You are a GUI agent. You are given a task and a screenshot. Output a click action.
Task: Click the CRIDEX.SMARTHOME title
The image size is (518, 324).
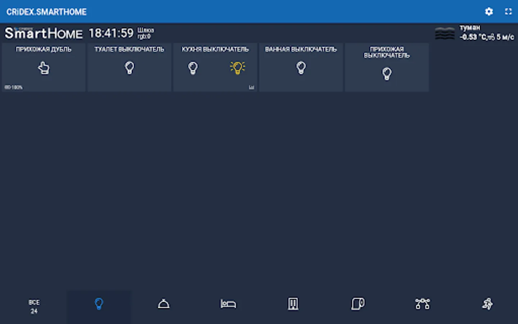[46, 12]
